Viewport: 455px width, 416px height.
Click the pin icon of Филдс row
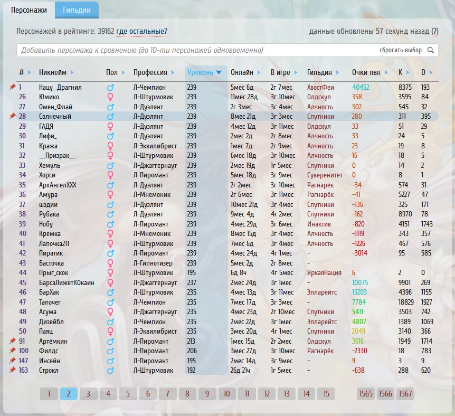tap(12, 351)
